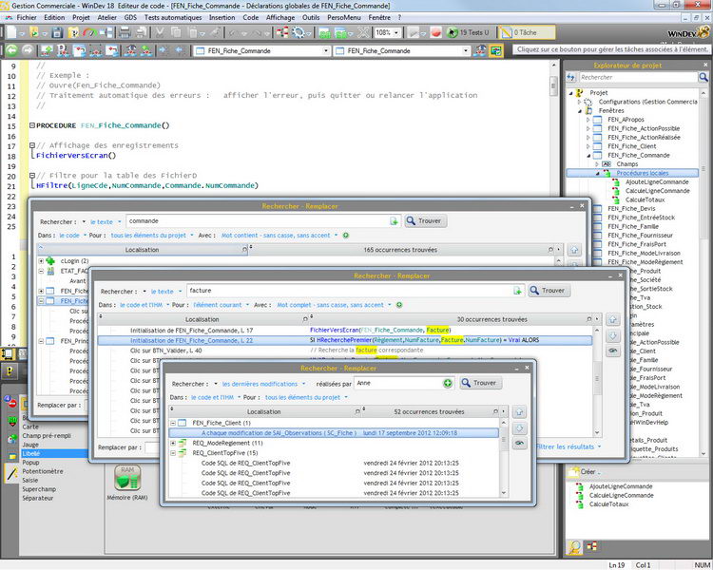The height and width of the screenshot is (570, 713).
Task: Click the green back navigation arrow
Action: [11, 50]
